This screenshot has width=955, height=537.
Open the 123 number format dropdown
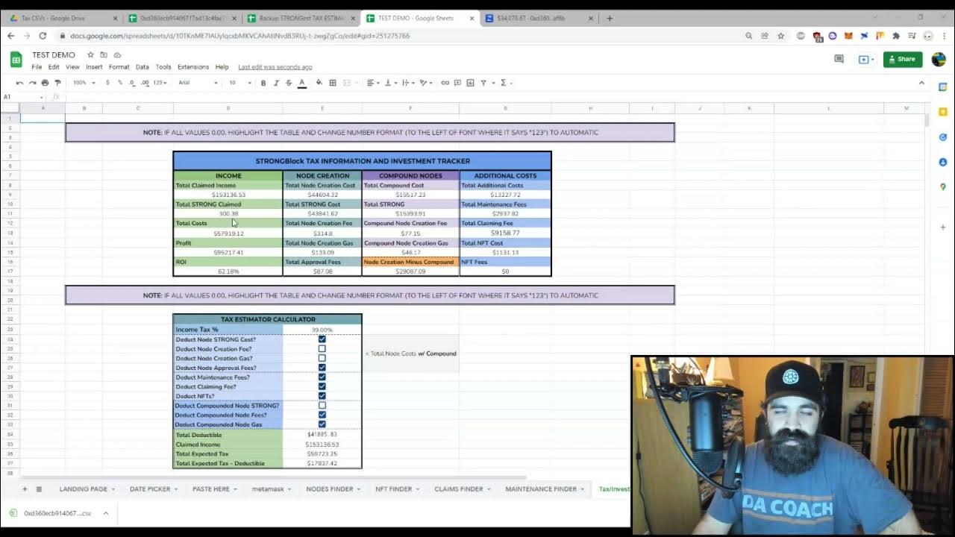click(160, 83)
